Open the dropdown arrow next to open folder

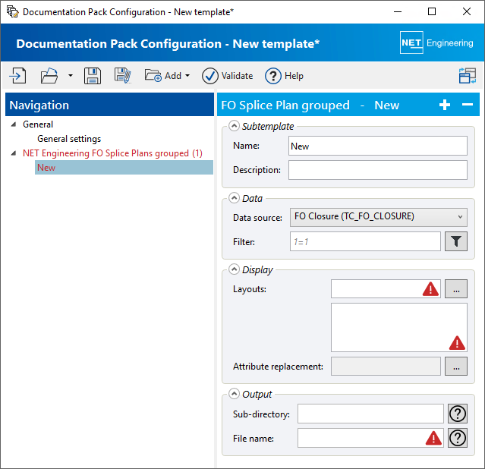[70, 76]
